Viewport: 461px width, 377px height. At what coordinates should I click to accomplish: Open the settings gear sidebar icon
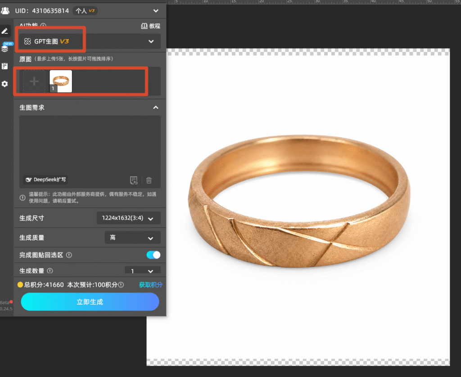click(5, 84)
